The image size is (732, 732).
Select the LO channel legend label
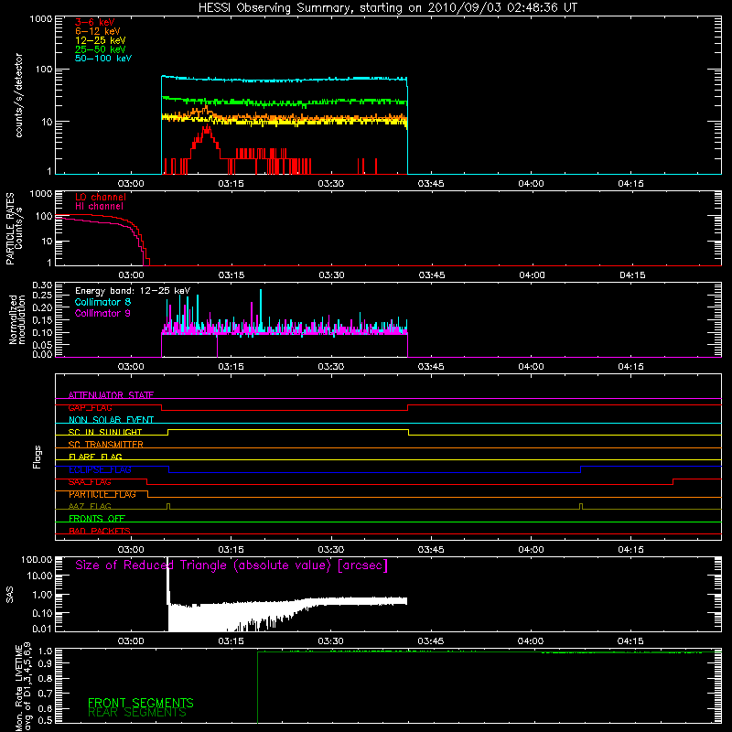101,197
